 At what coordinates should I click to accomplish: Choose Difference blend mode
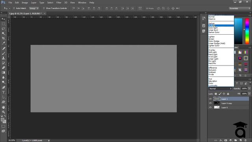point(221,68)
